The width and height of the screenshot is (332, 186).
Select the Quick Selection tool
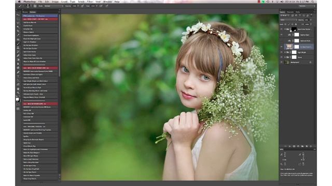(18, 27)
